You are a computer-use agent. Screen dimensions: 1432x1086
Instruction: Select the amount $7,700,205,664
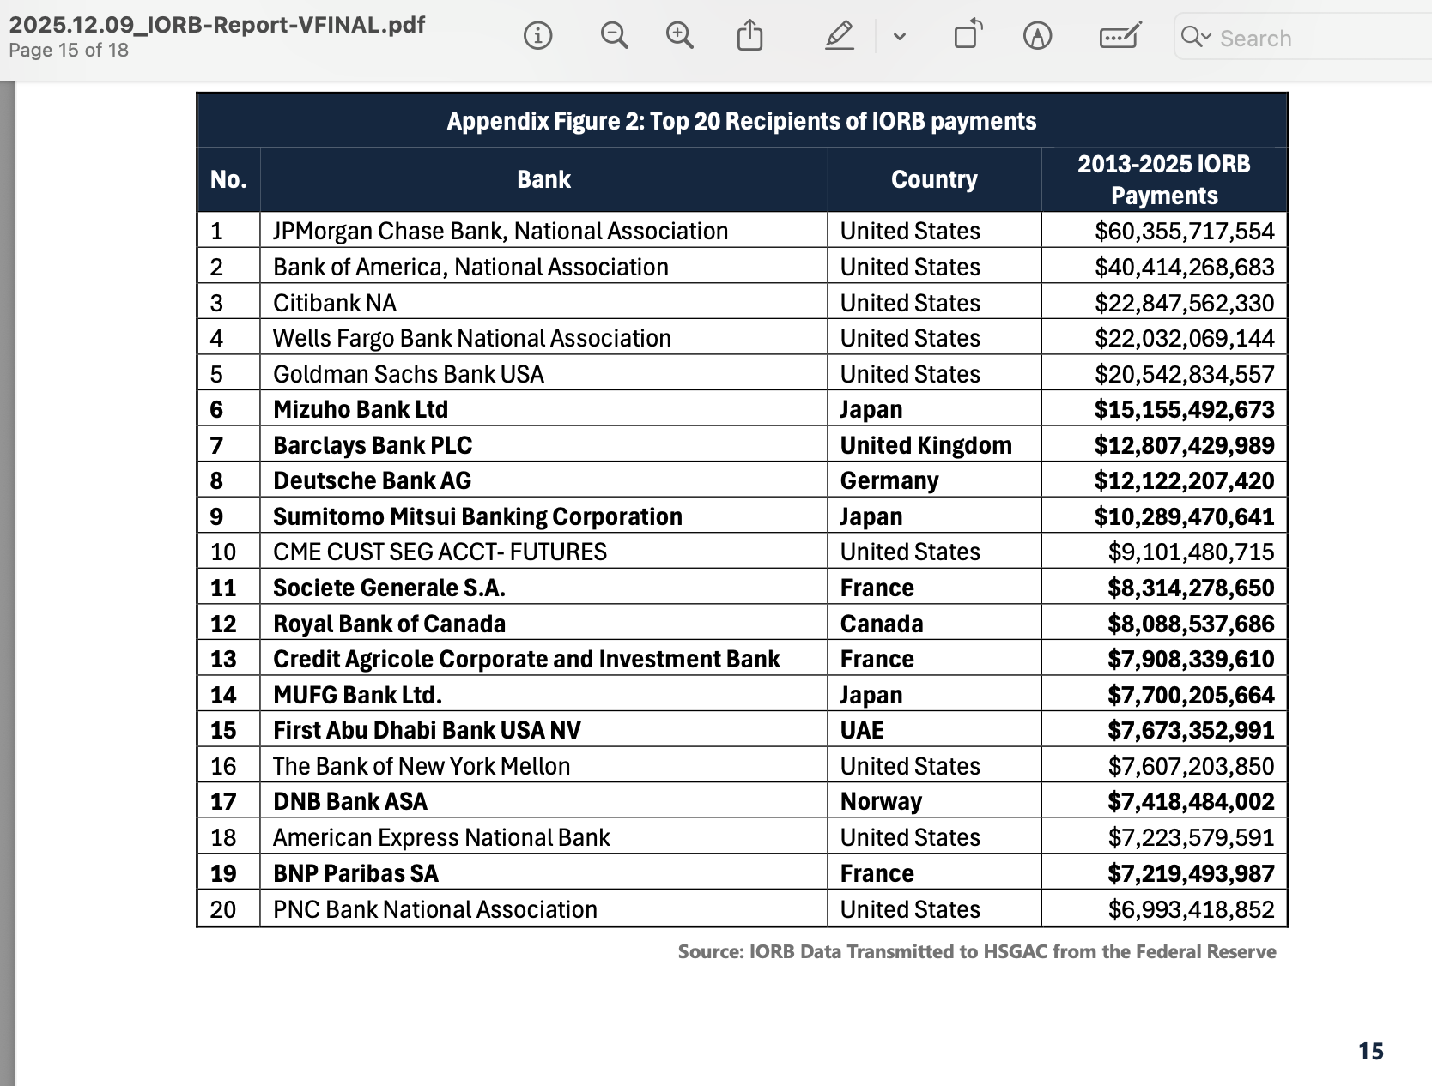click(x=1192, y=695)
